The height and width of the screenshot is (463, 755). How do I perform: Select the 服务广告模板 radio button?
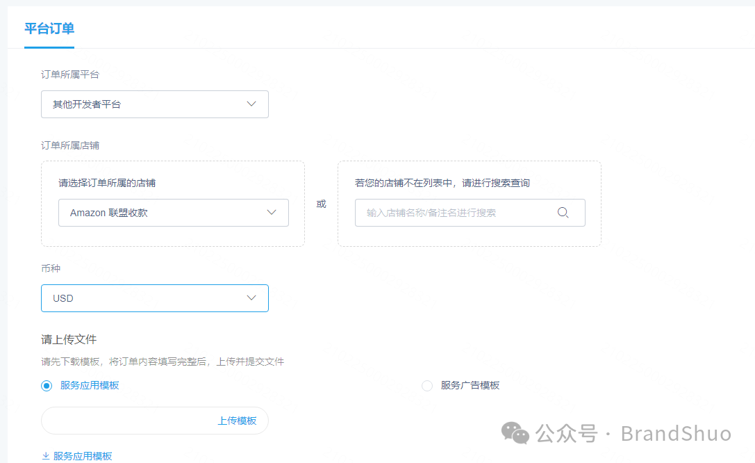[x=426, y=384]
